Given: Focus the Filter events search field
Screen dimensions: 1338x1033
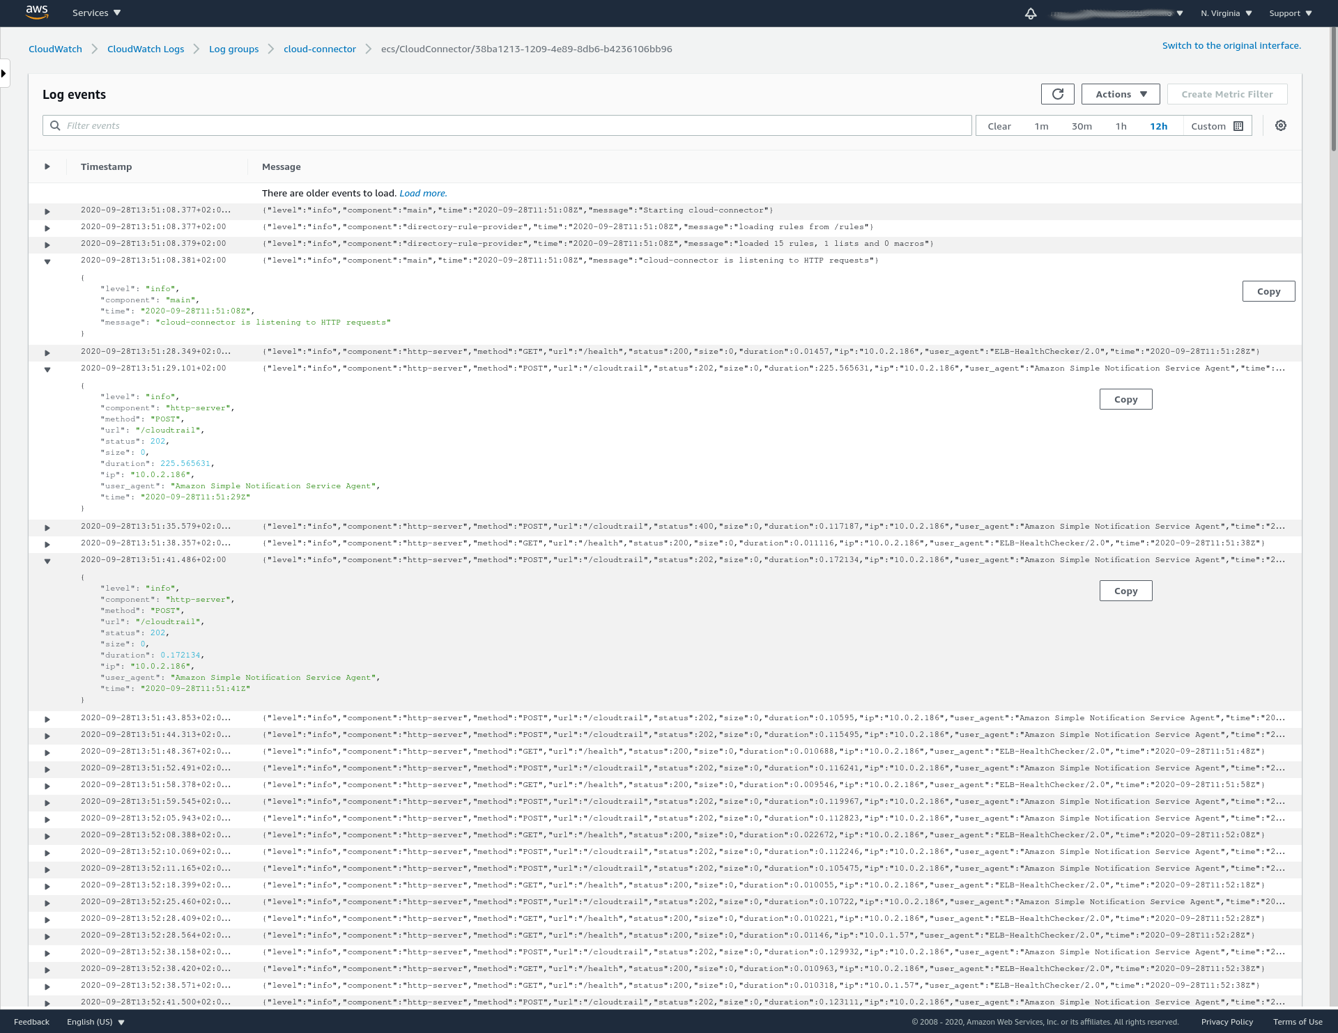Looking at the screenshot, I should pyautogui.click(x=507, y=125).
